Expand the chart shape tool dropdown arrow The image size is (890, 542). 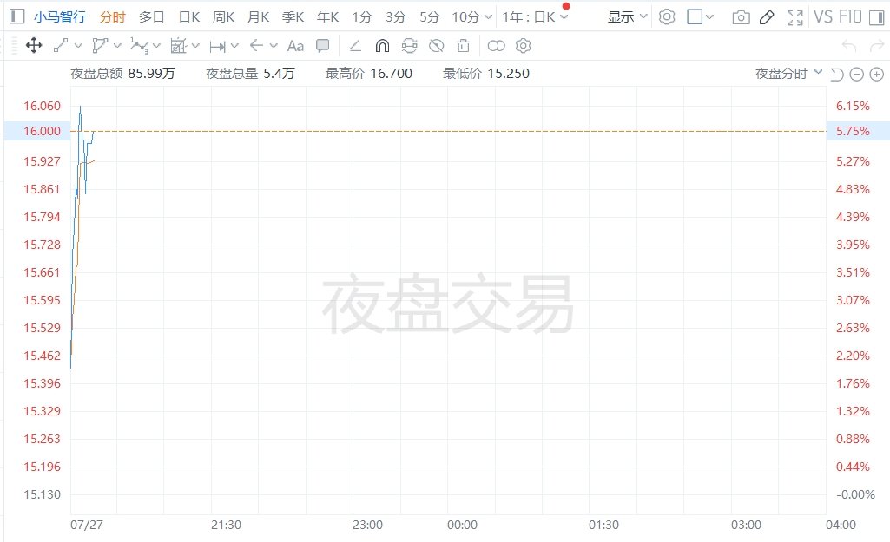pos(195,46)
